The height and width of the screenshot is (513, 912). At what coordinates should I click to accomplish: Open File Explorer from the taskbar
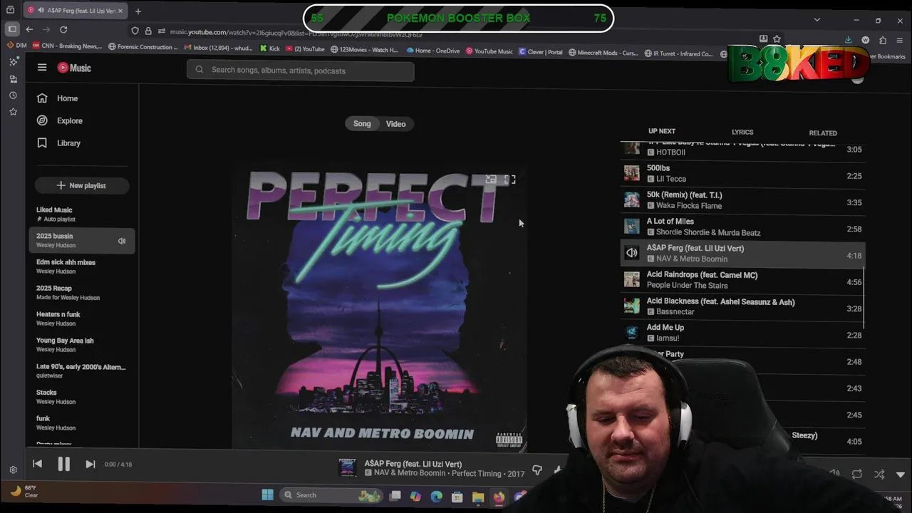tap(478, 497)
